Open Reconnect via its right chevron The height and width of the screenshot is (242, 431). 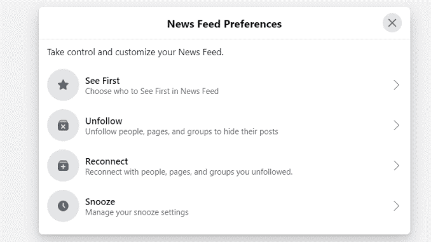point(396,166)
